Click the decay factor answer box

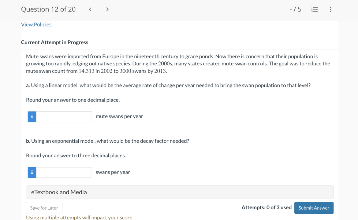pos(64,172)
